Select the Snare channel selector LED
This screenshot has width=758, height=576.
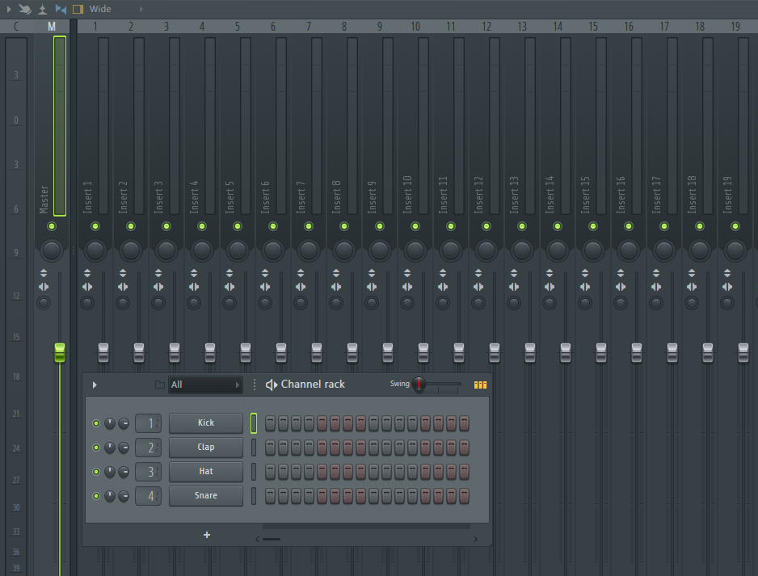click(x=254, y=496)
